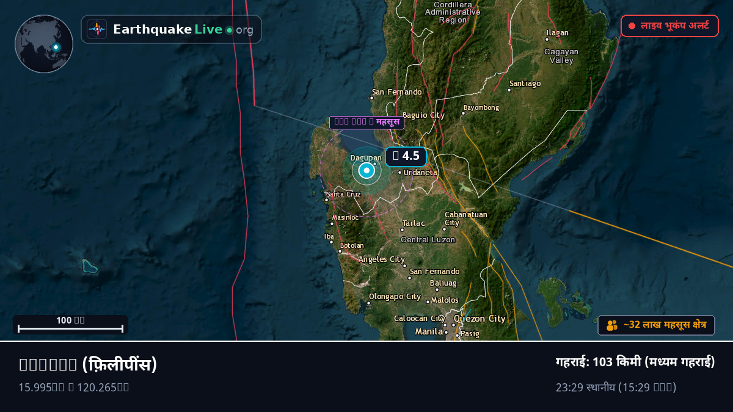Click the magnitude 4.5 label

(406, 156)
